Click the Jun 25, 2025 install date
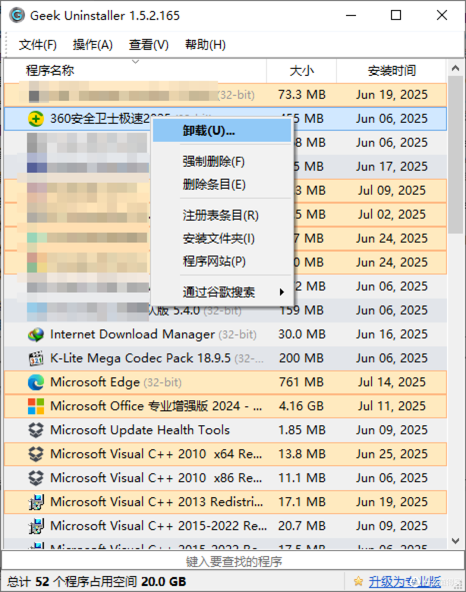Image resolution: width=466 pixels, height=592 pixels. pos(392,454)
